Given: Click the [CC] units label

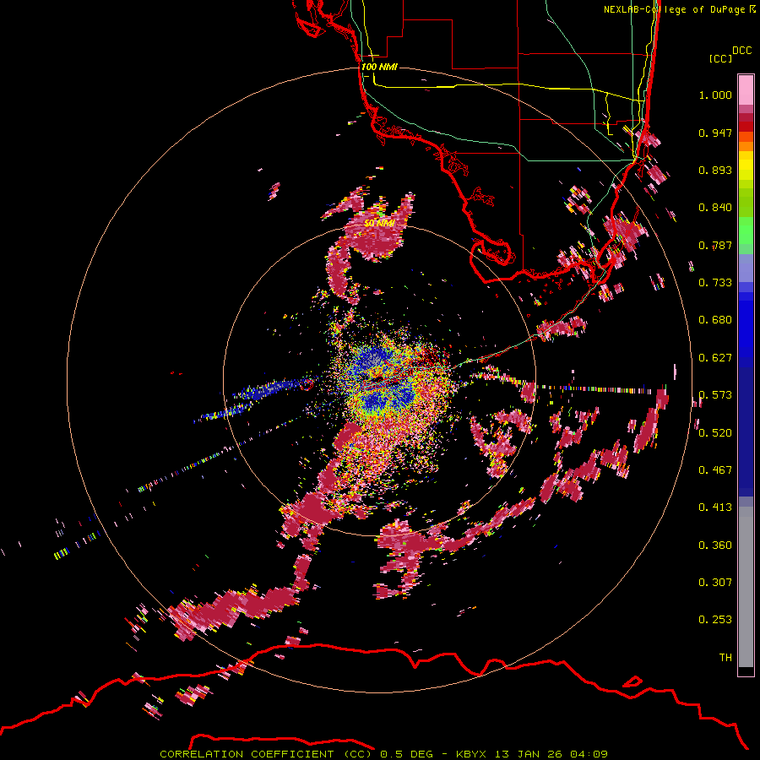Looking at the screenshot, I should (721, 58).
